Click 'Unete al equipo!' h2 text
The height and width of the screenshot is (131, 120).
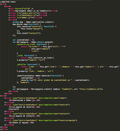(x=21, y=123)
